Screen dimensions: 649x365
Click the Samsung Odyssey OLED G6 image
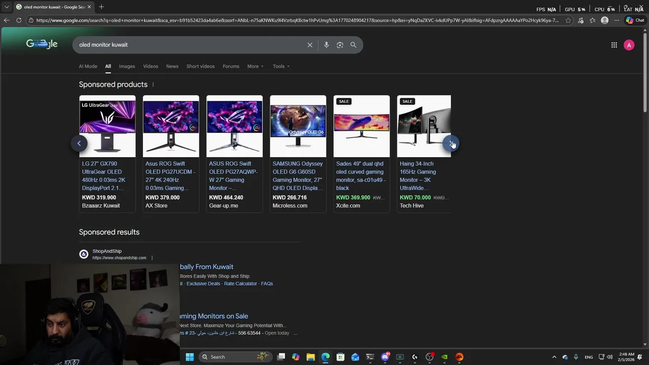coord(298,126)
